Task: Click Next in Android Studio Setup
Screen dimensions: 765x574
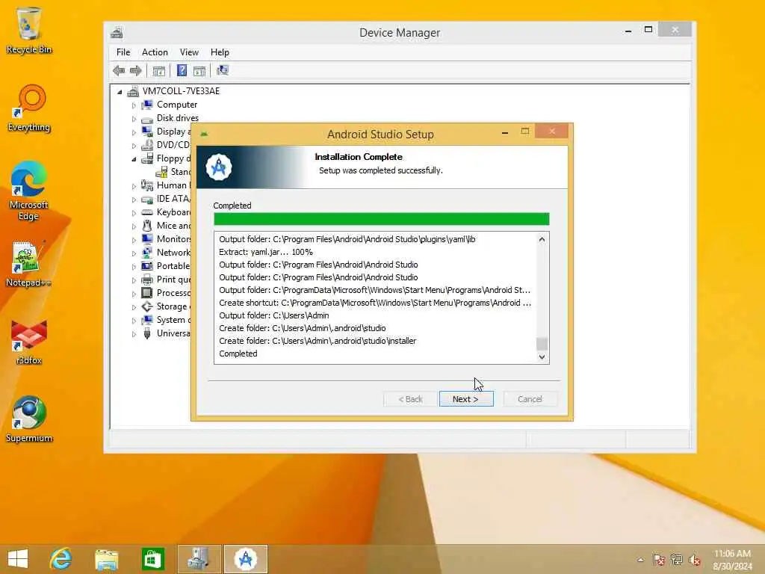Action: click(x=466, y=399)
